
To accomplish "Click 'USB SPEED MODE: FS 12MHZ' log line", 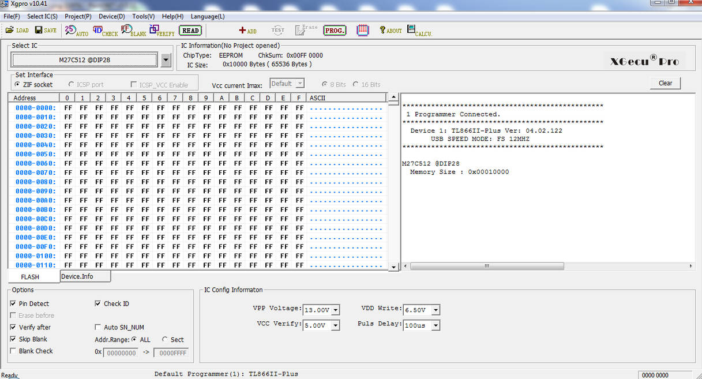I will 480,139.
